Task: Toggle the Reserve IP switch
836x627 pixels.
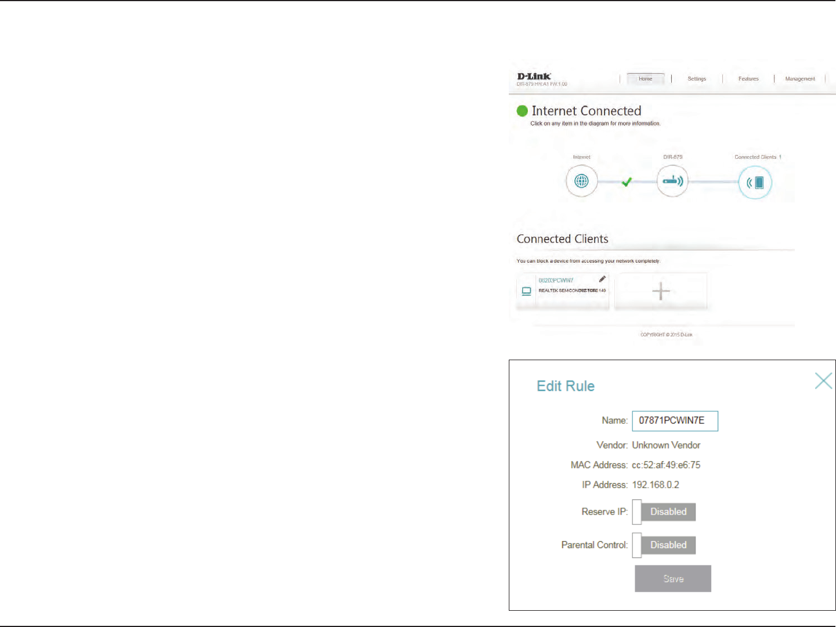Action: tap(664, 512)
